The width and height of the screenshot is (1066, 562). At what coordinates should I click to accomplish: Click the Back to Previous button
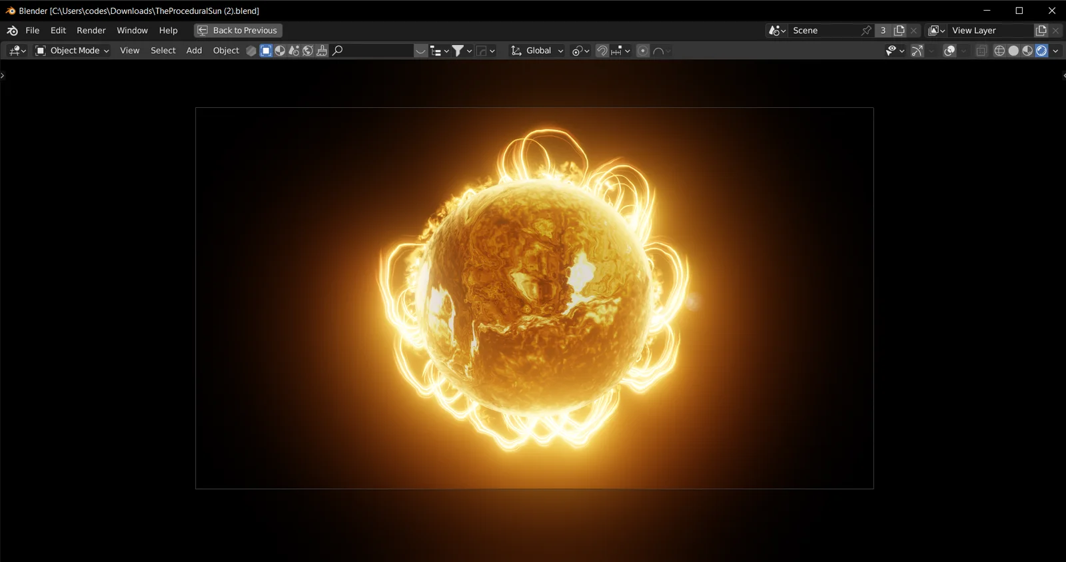pos(239,31)
